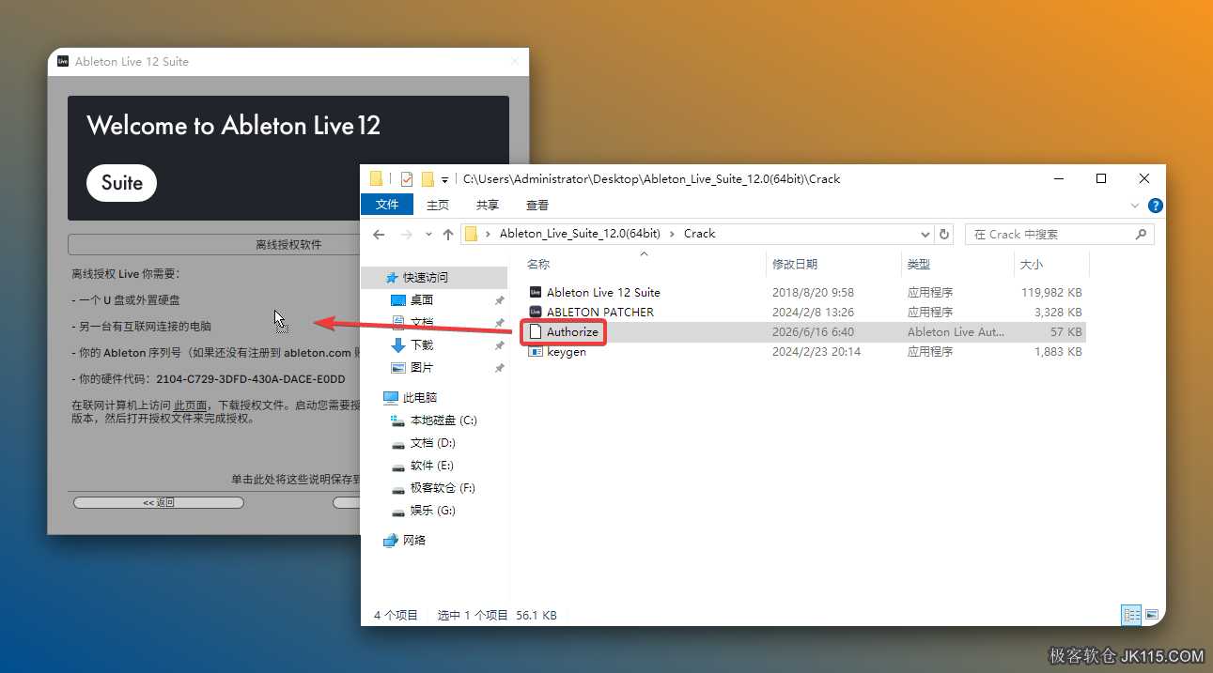This screenshot has height=673, width=1213.
Task: Click new folder icon in quick access toolbar
Action: [428, 178]
